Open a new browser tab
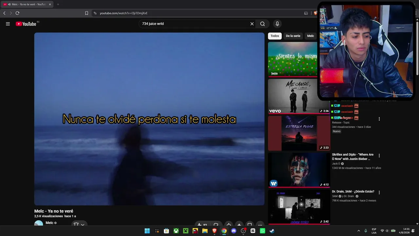Viewport: 419px width, 236px height. [x=58, y=4]
